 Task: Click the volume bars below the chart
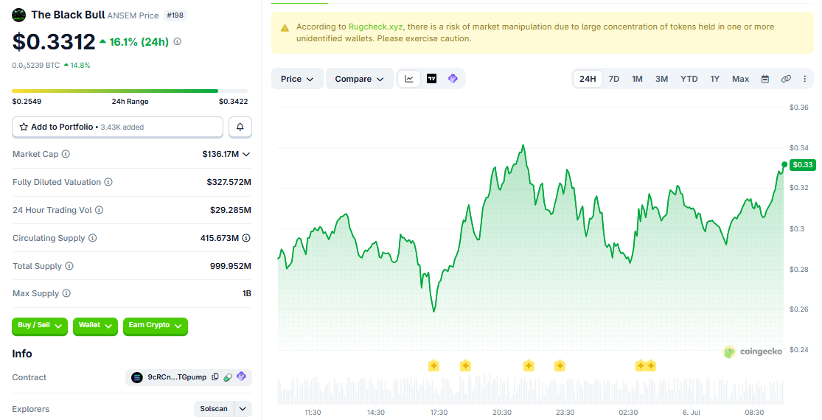tap(530, 390)
